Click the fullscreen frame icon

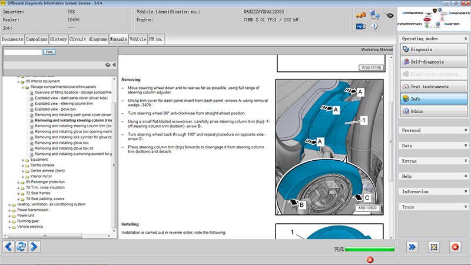pyautogui.click(x=434, y=247)
